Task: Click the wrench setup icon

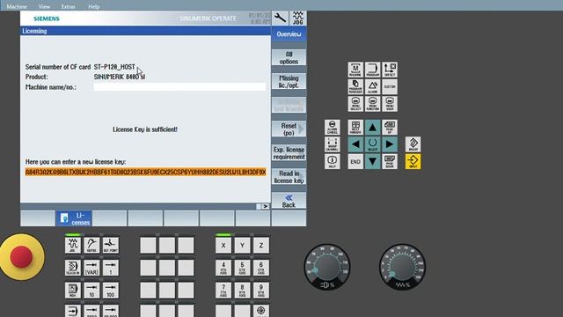Action: coord(280,18)
